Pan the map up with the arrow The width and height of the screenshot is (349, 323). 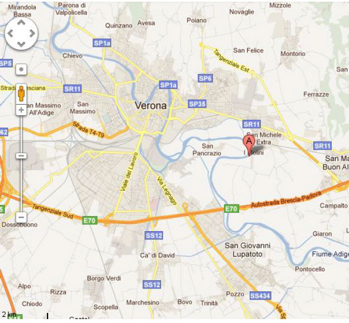click(21, 22)
